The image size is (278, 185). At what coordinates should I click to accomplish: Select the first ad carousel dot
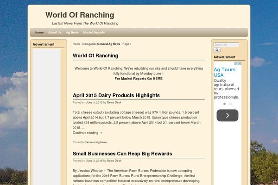224,104
